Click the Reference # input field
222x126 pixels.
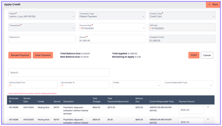pos(42,39)
